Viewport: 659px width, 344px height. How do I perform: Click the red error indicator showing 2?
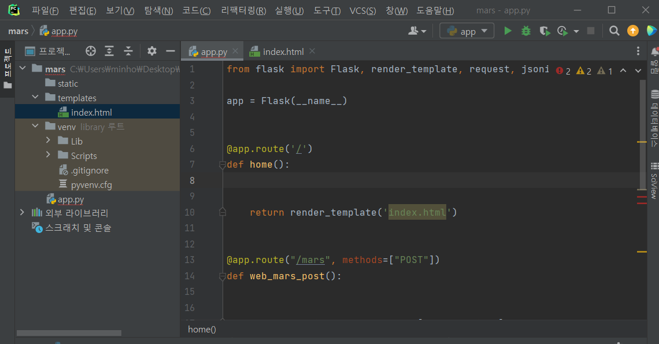563,71
